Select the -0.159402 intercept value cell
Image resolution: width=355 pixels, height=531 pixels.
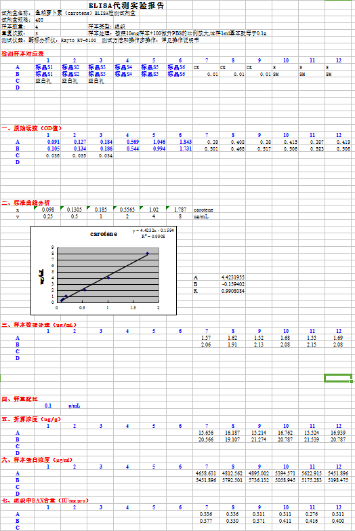pos(232,284)
